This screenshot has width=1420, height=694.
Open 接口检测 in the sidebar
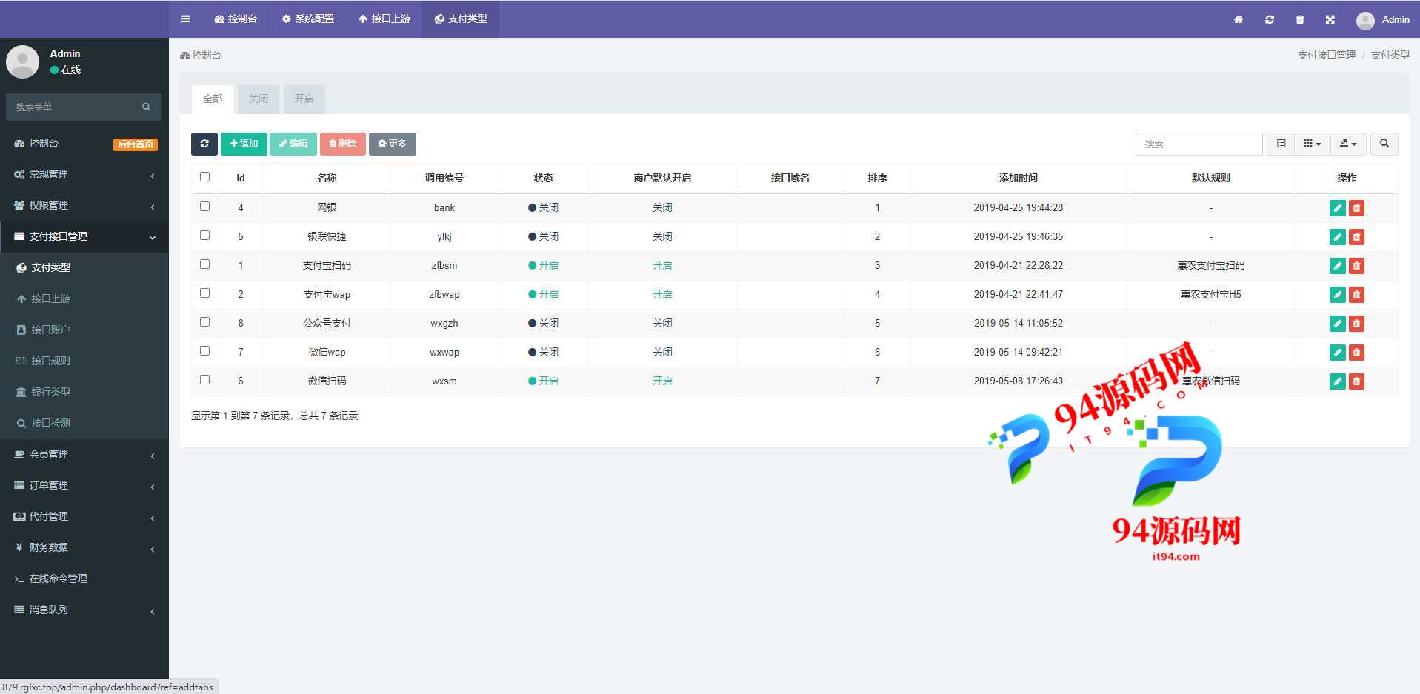pyautogui.click(x=84, y=424)
